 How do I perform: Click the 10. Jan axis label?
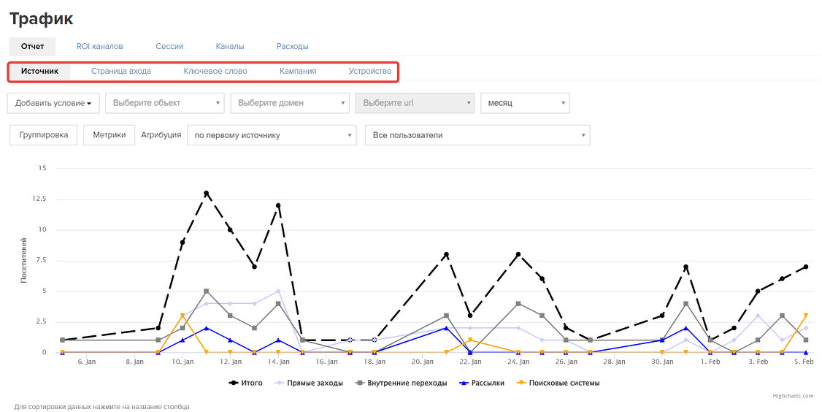click(183, 362)
